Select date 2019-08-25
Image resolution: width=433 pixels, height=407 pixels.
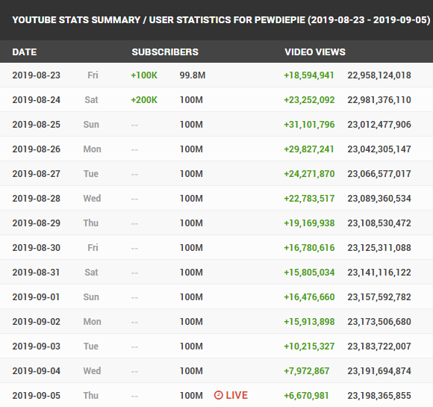[x=36, y=124]
